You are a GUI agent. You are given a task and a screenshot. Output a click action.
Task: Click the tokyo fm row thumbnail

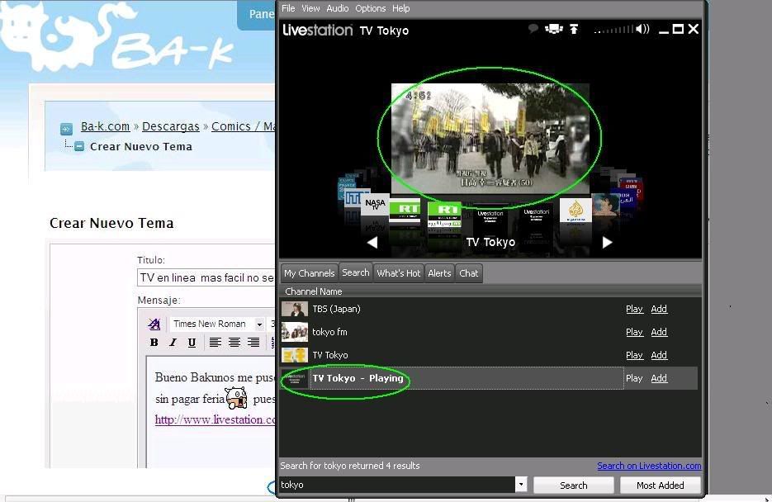295,332
